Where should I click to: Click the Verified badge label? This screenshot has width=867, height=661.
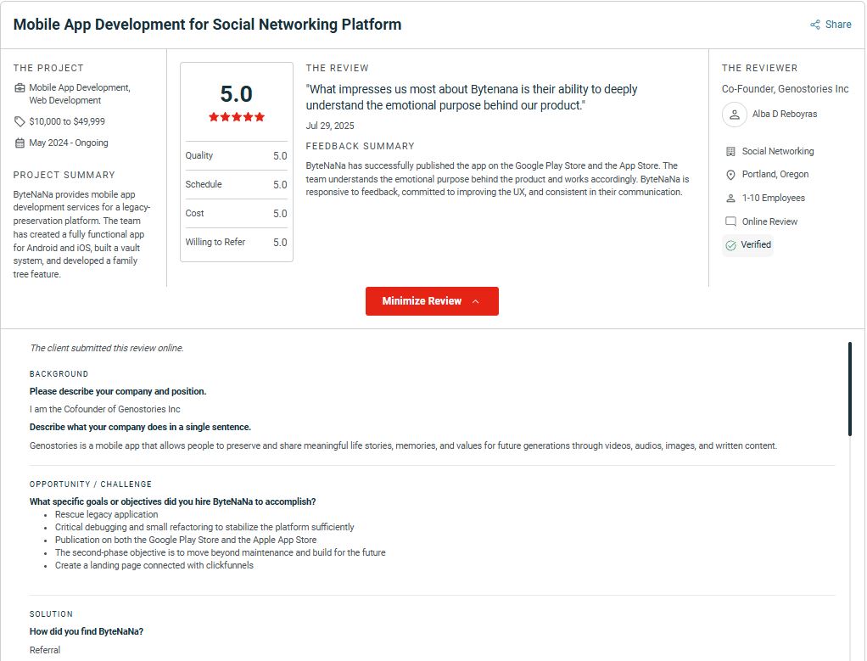point(755,244)
